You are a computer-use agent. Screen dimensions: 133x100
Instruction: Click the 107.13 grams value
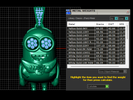[100, 46]
